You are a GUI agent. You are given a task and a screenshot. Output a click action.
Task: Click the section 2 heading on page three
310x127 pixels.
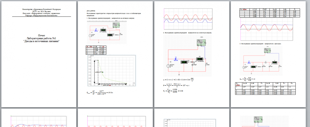point(188,33)
